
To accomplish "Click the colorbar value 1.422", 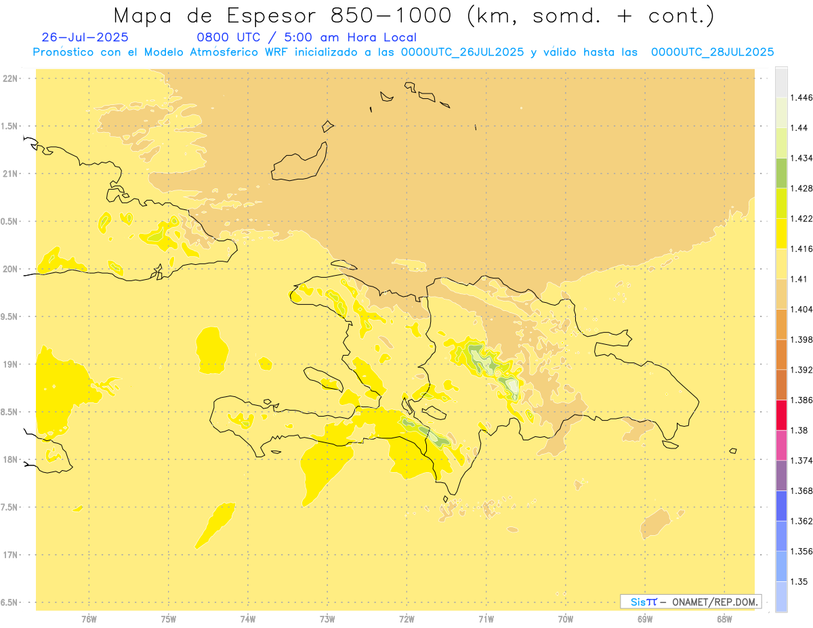I will click(x=801, y=219).
